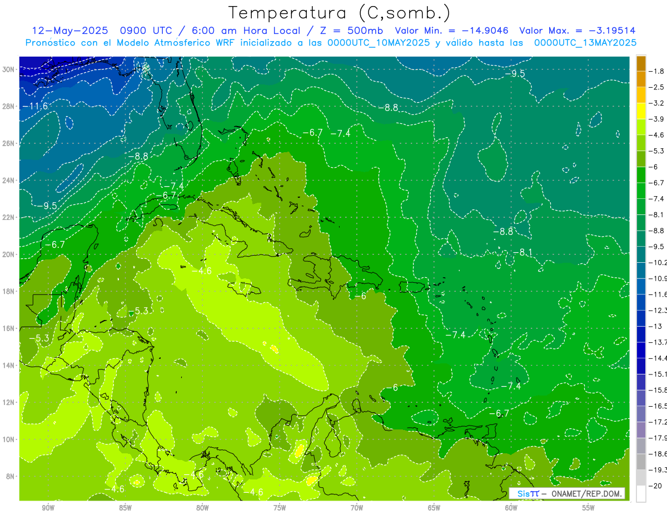Click the "80W" longitude axis label

click(202, 508)
